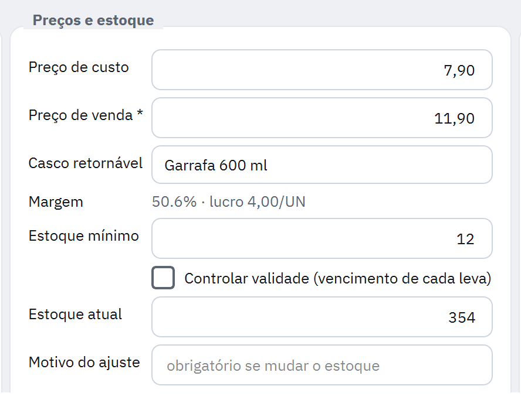Click the 'Estoque mínimo' label
Image resolution: width=521 pixels, height=417 pixels.
83,236
